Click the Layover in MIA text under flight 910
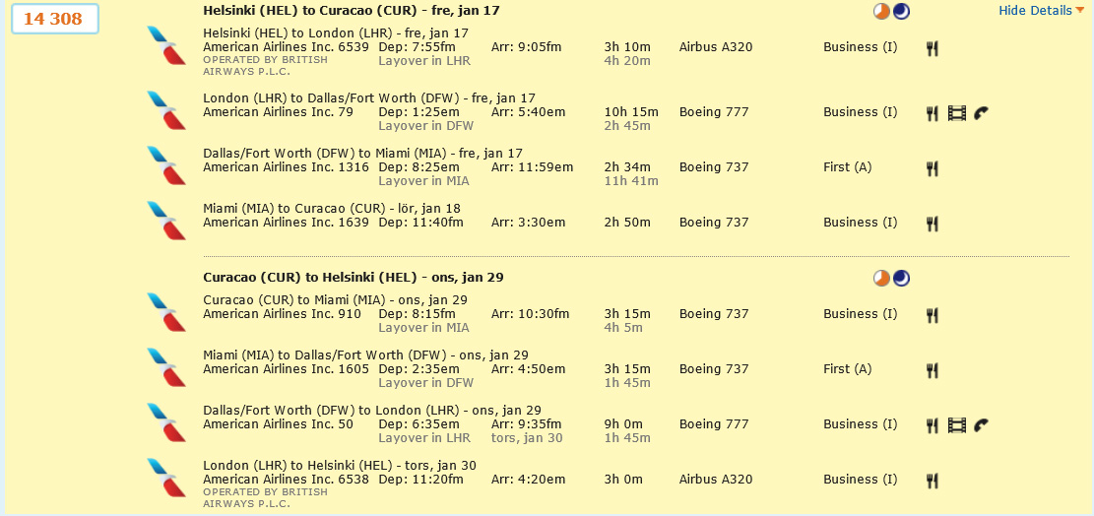Screen dimensions: 1094x516 point(423,328)
